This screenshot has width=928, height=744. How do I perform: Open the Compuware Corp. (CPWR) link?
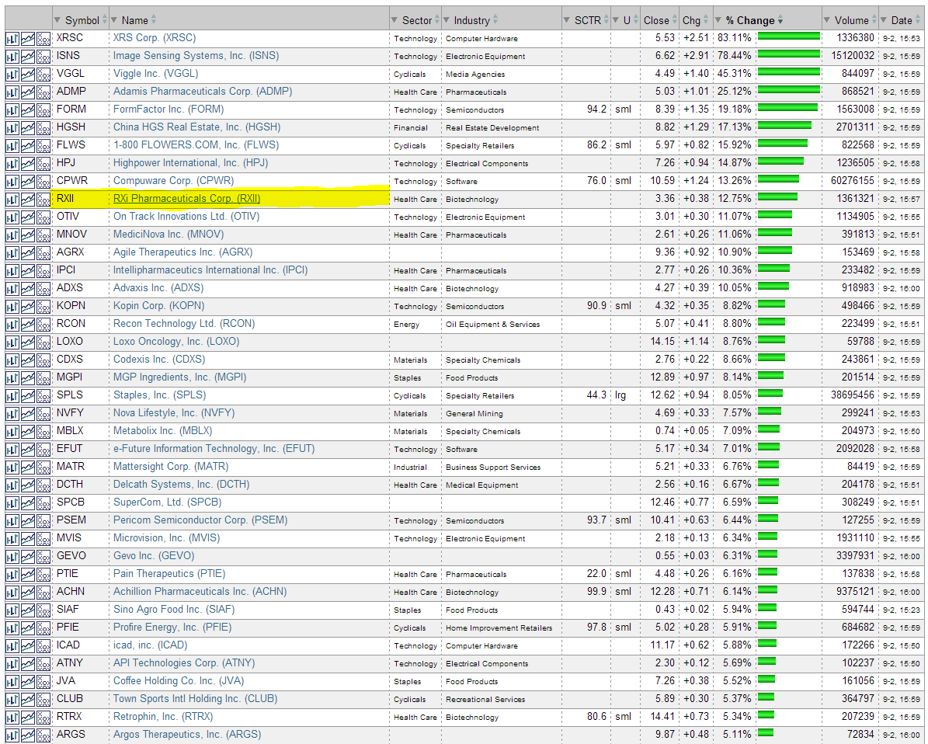(x=173, y=180)
